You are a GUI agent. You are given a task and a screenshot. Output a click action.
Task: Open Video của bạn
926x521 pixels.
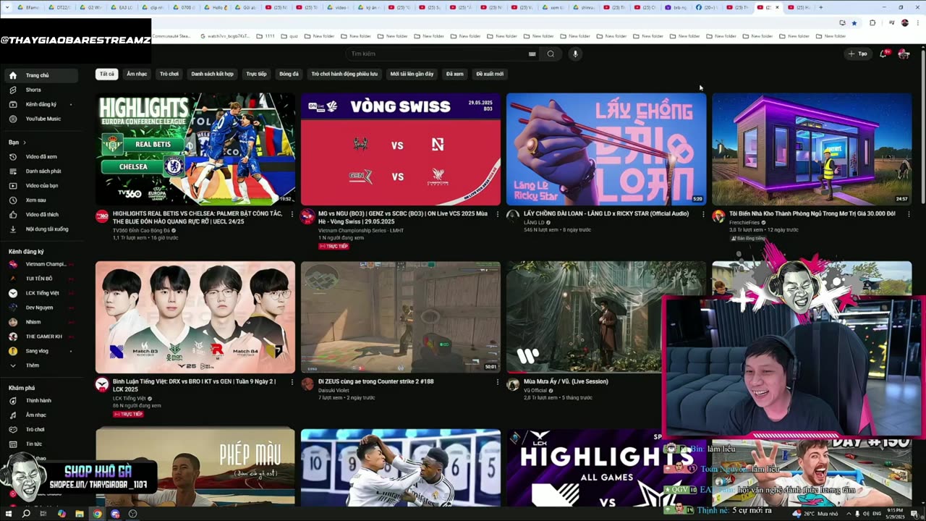41,185
